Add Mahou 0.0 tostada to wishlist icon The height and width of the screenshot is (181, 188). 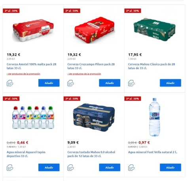(x=70, y=168)
